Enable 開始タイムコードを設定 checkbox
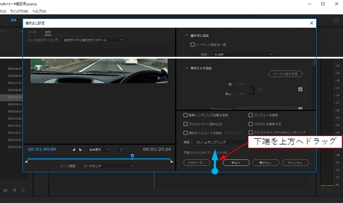343x203 pixels. (186, 133)
